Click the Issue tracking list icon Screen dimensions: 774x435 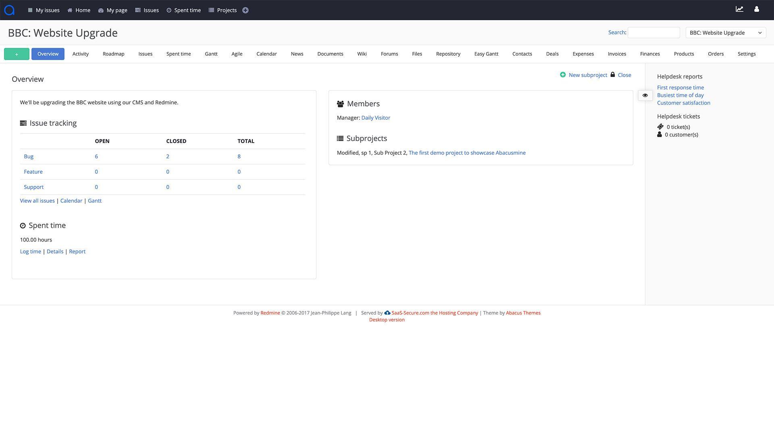coord(23,123)
